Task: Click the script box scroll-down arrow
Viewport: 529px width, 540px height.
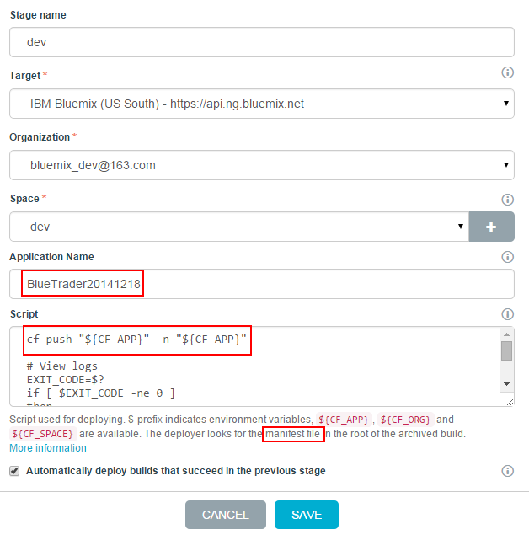Action: (506, 383)
